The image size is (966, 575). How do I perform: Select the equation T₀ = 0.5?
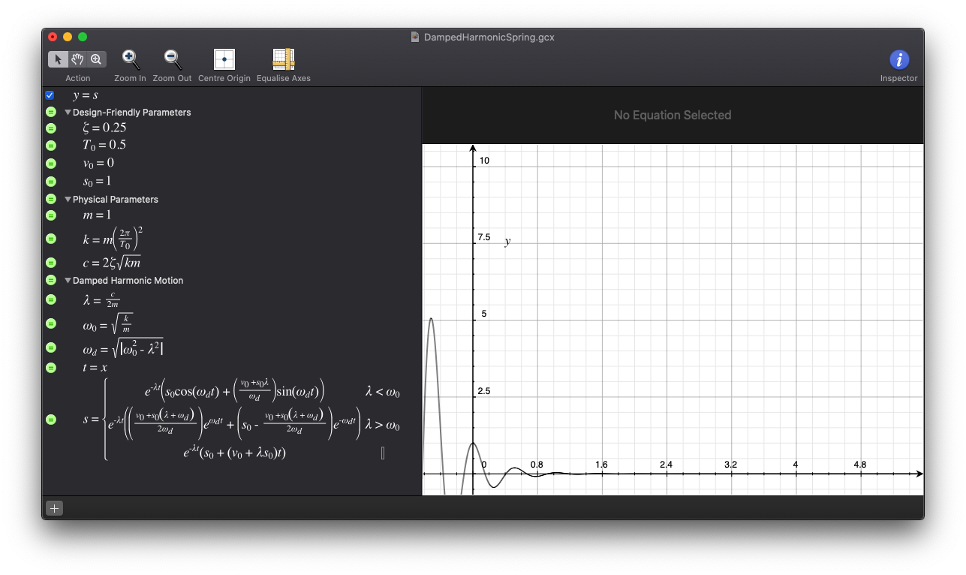coord(104,145)
